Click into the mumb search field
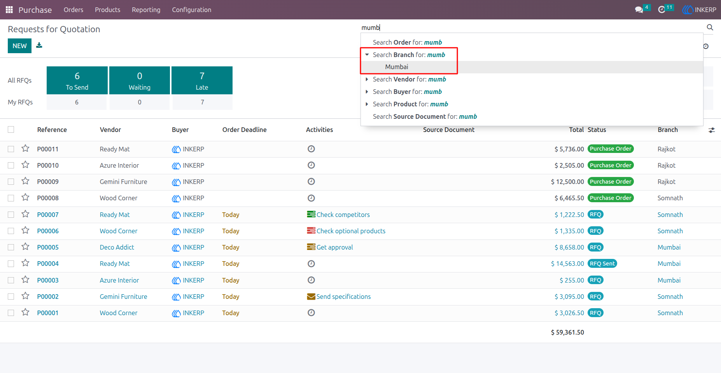721x373 pixels. (x=531, y=28)
